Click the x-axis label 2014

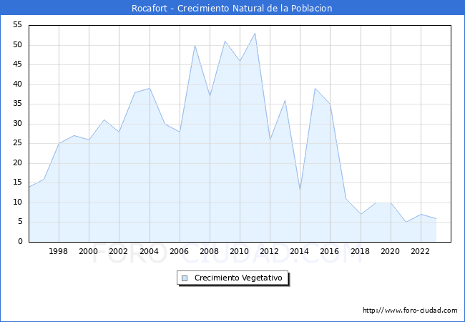point(299,251)
